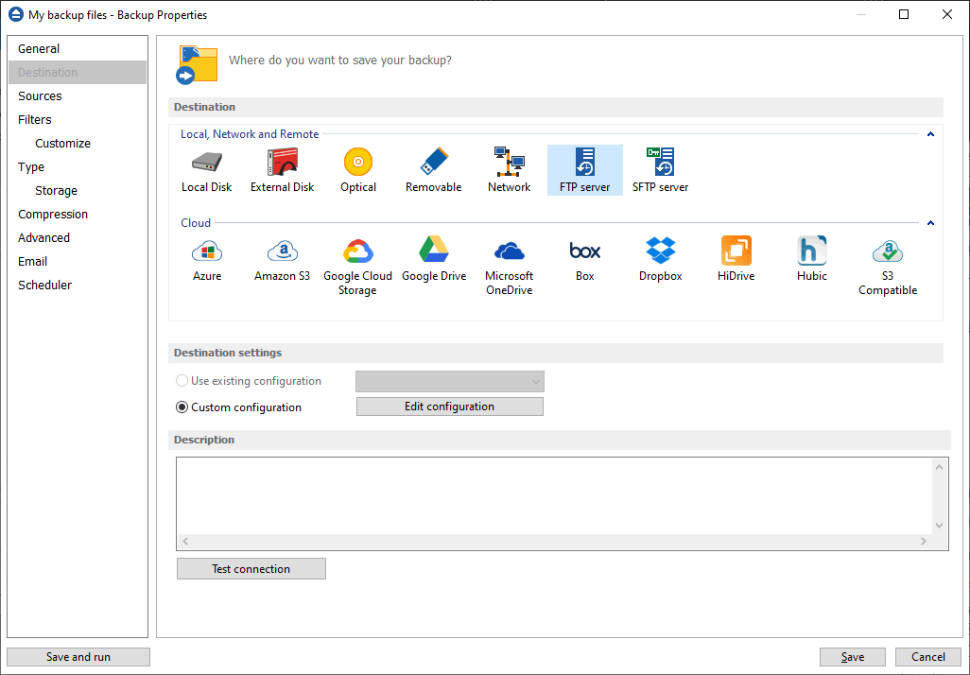
Task: Select the FTP server destination
Action: pyautogui.click(x=584, y=170)
